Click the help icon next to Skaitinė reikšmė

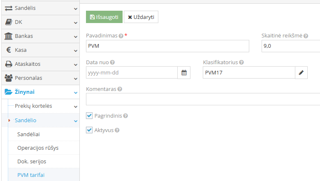306,36
